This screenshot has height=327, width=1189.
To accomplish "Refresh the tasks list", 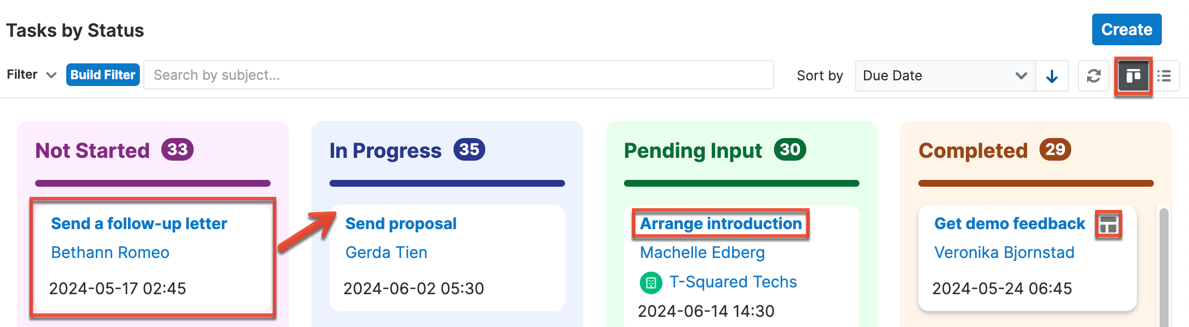I will pyautogui.click(x=1093, y=76).
